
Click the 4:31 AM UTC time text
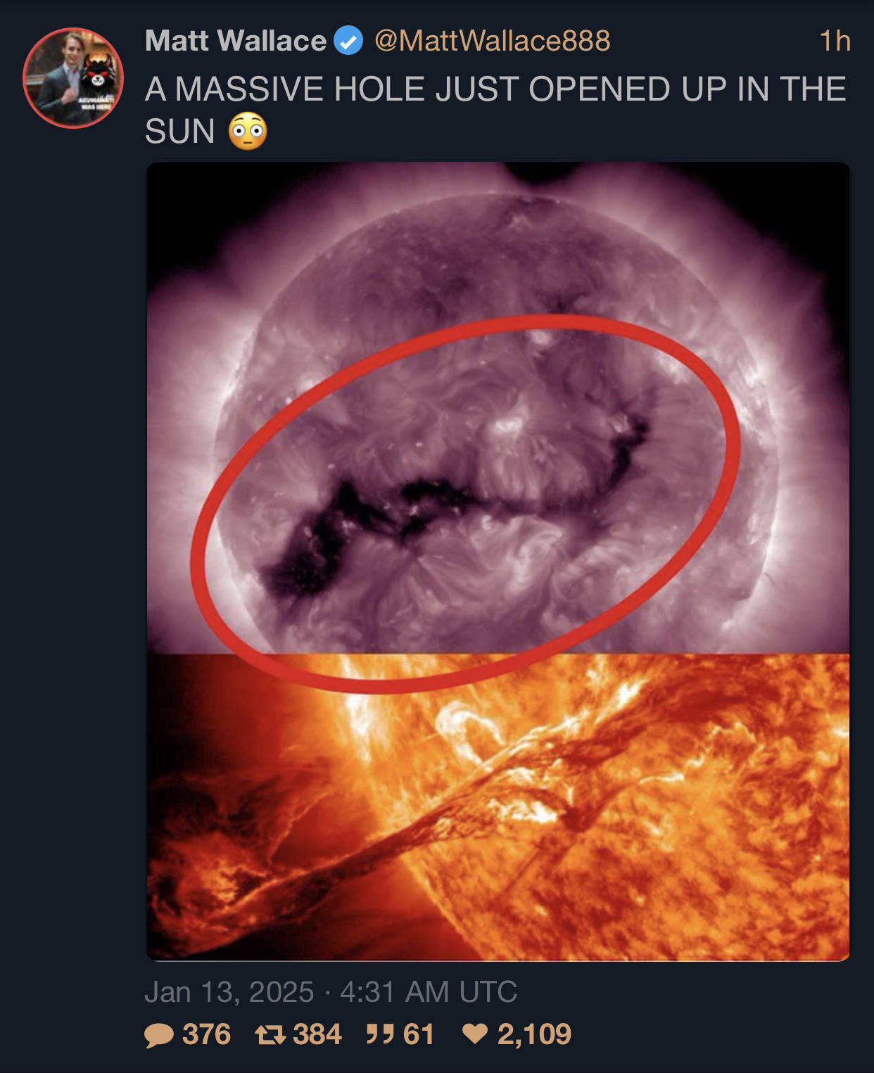tap(429, 992)
